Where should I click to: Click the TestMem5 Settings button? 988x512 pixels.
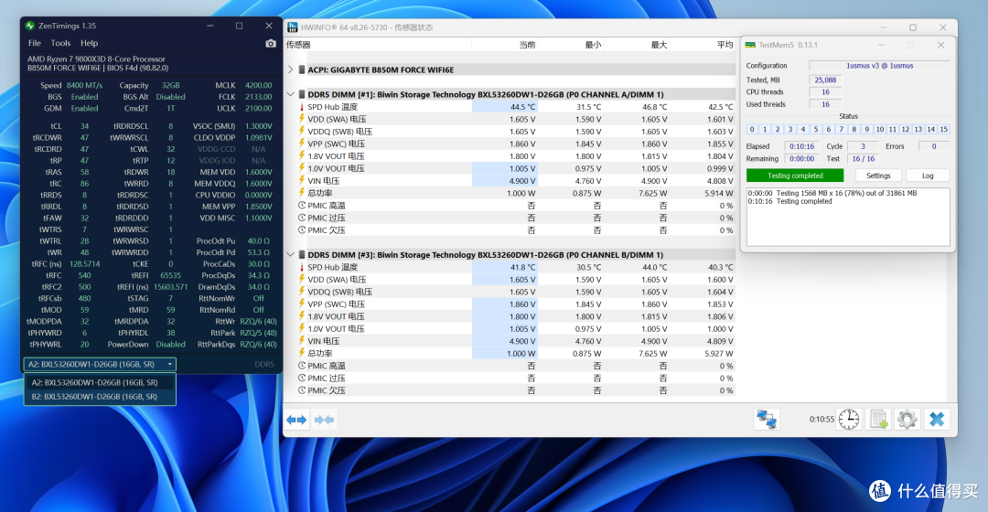878,176
